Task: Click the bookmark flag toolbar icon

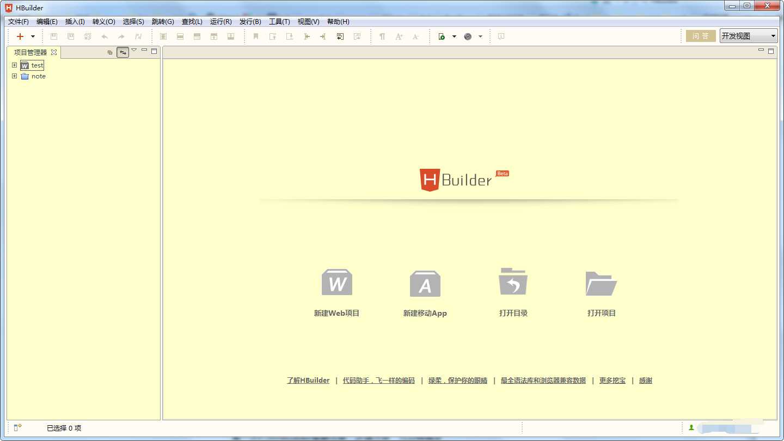Action: click(255, 36)
